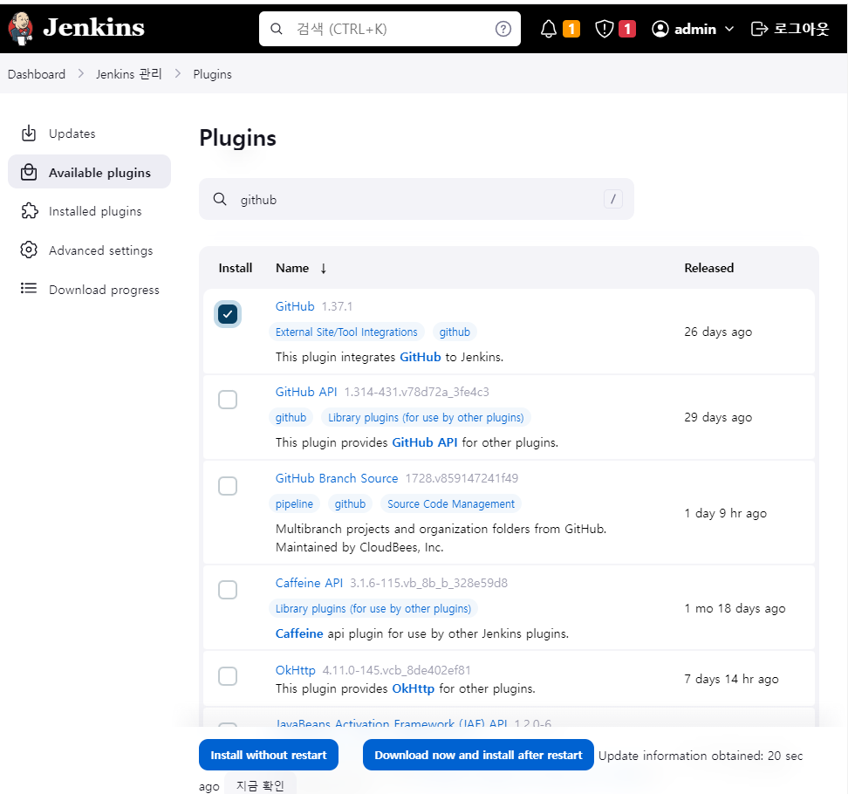Focus the plugin filter field containing github
The image size is (848, 794).
[416, 199]
